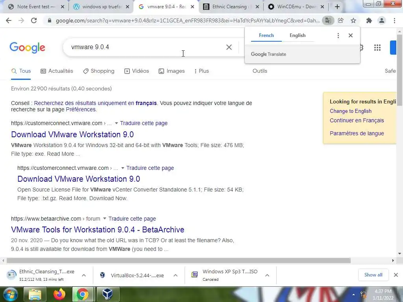
Task: Open Vidéos search results
Action: tap(137, 71)
